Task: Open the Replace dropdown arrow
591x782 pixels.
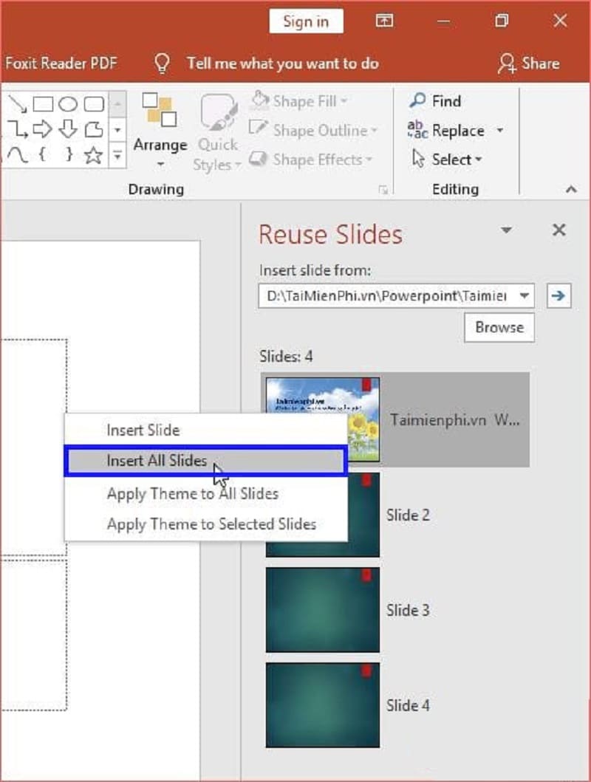Action: pos(499,130)
